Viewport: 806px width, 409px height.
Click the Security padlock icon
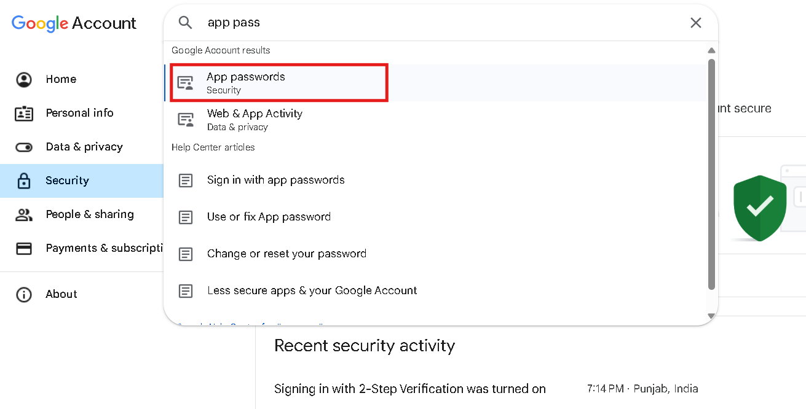tap(24, 181)
